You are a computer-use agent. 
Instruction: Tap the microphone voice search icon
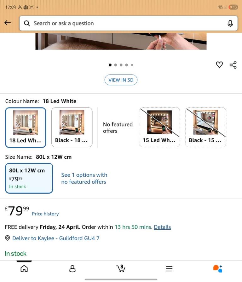click(230, 23)
